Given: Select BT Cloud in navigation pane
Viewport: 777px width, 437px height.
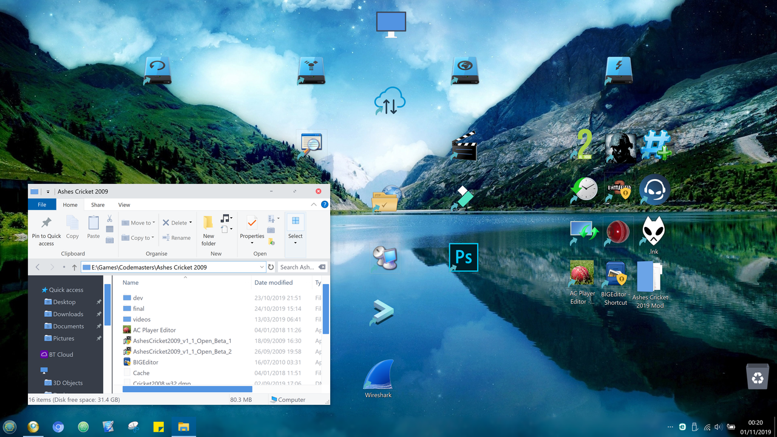Looking at the screenshot, I should click(60, 354).
